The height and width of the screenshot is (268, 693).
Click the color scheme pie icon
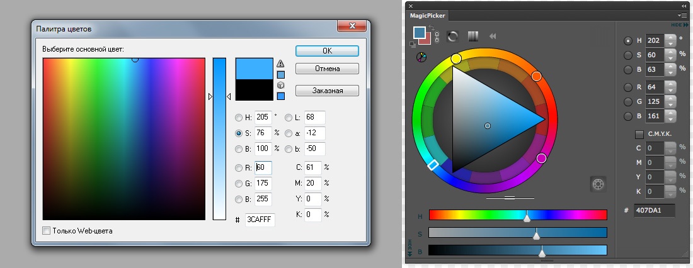(421, 57)
